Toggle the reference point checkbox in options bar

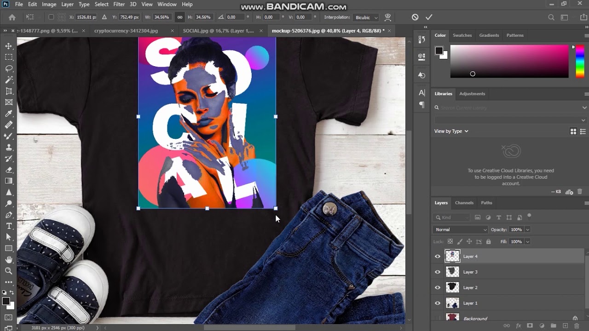(51, 17)
